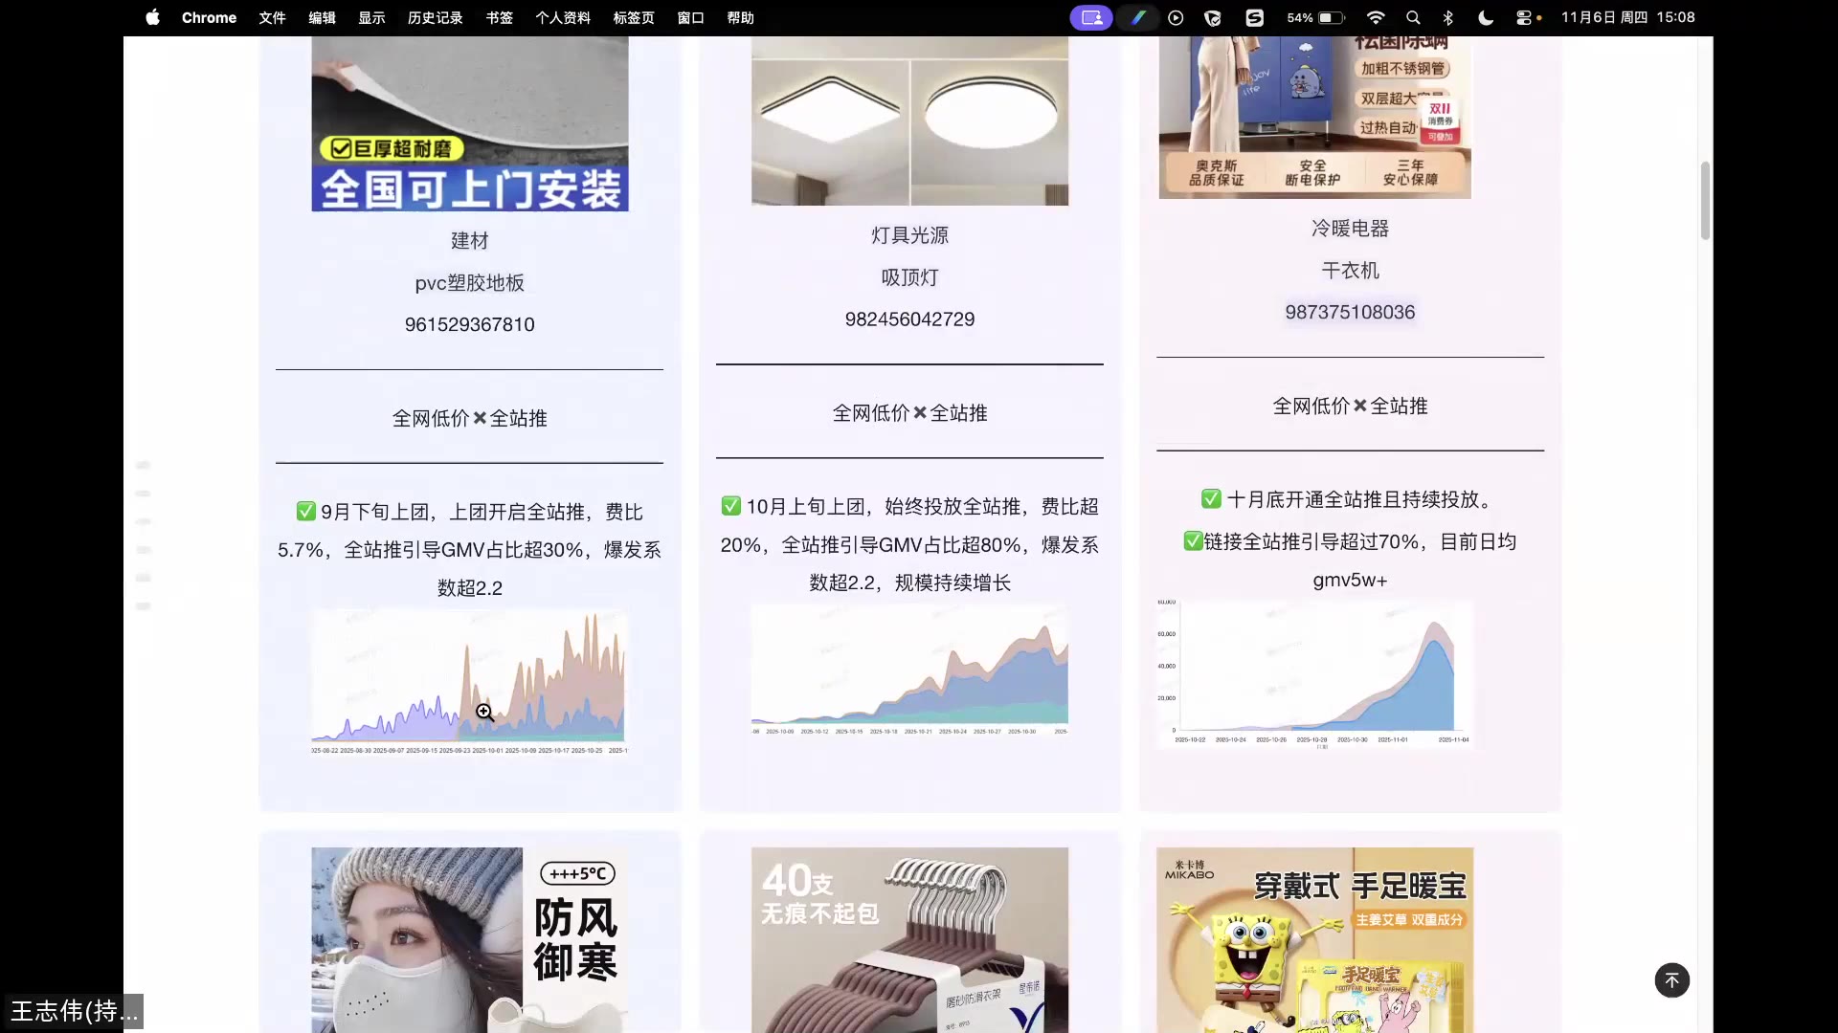The height and width of the screenshot is (1033, 1838).
Task: Click the Brave shield icon in menu bar
Action: [x=1213, y=17]
